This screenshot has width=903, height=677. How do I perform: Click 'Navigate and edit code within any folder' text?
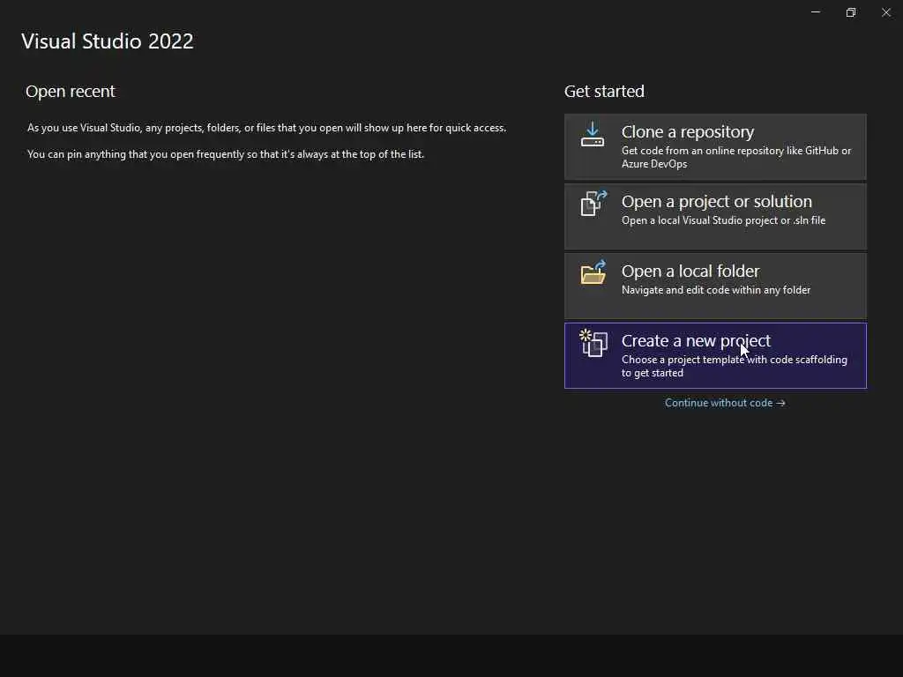coord(716,290)
